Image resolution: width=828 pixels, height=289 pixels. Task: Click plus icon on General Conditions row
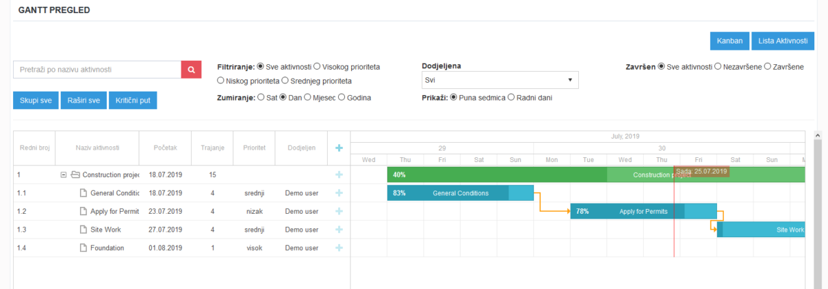click(339, 193)
